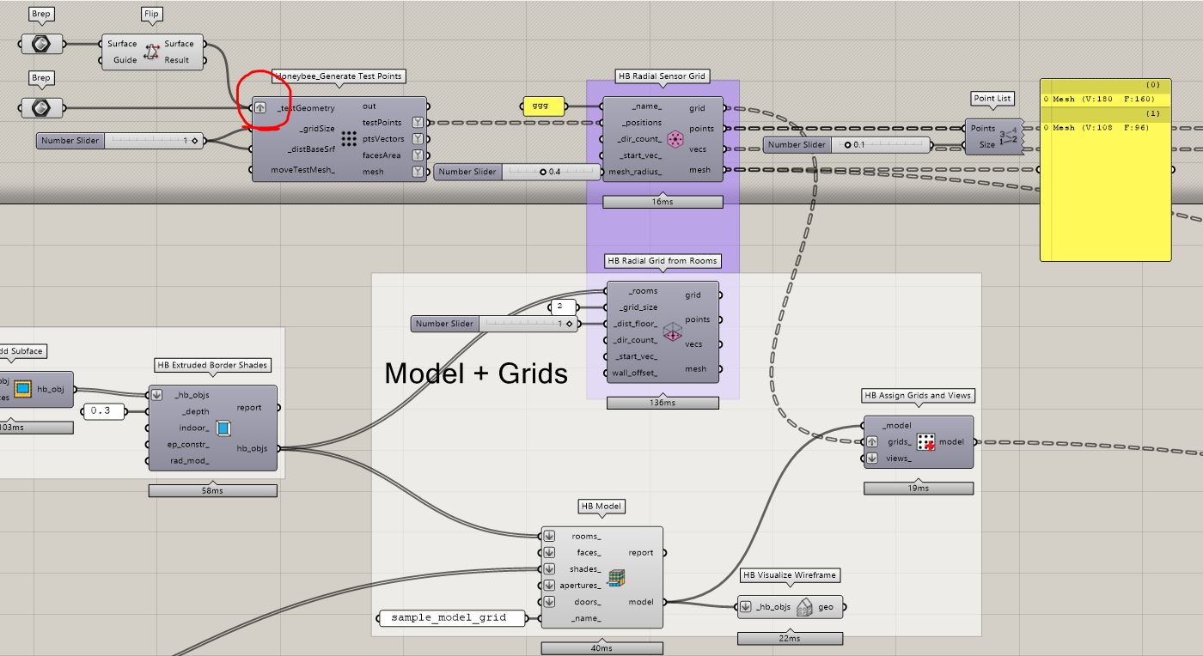Click the 'sample_model_grid' name panel
Viewport: 1203px width, 656px height.
coord(453,618)
